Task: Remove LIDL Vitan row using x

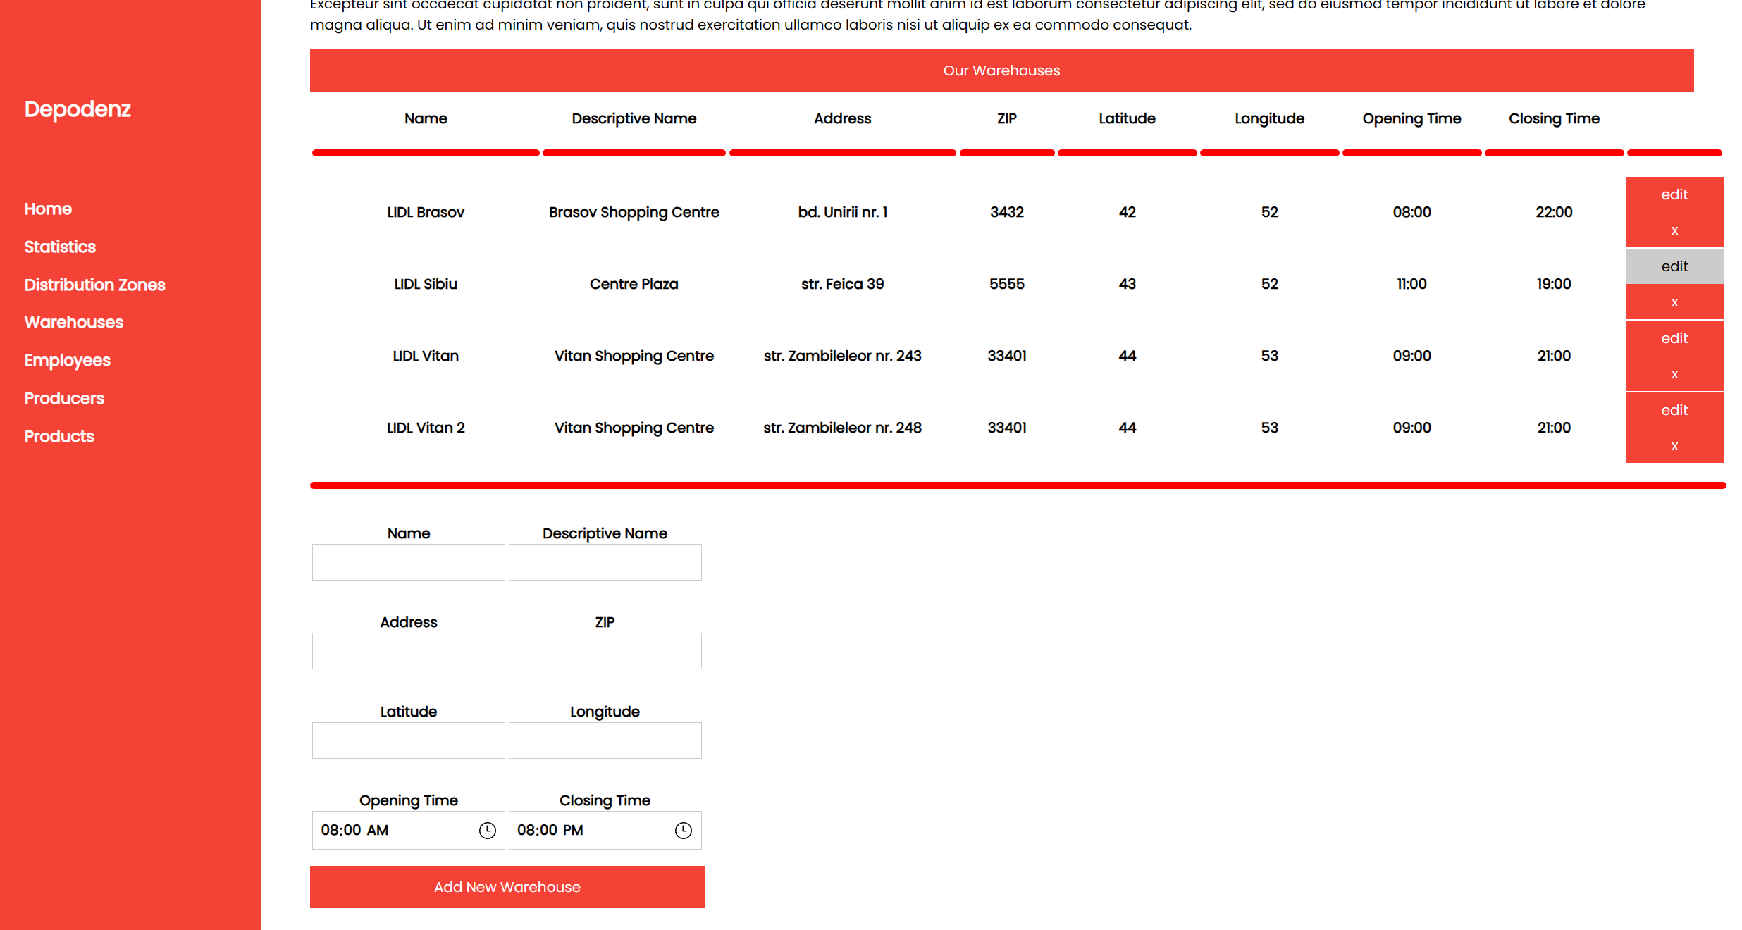Action: pyautogui.click(x=1674, y=374)
